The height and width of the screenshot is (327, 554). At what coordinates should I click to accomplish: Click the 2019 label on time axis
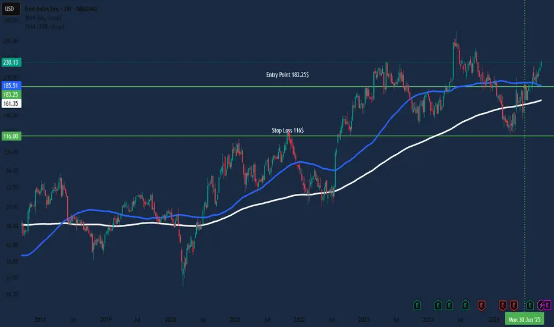point(106,320)
